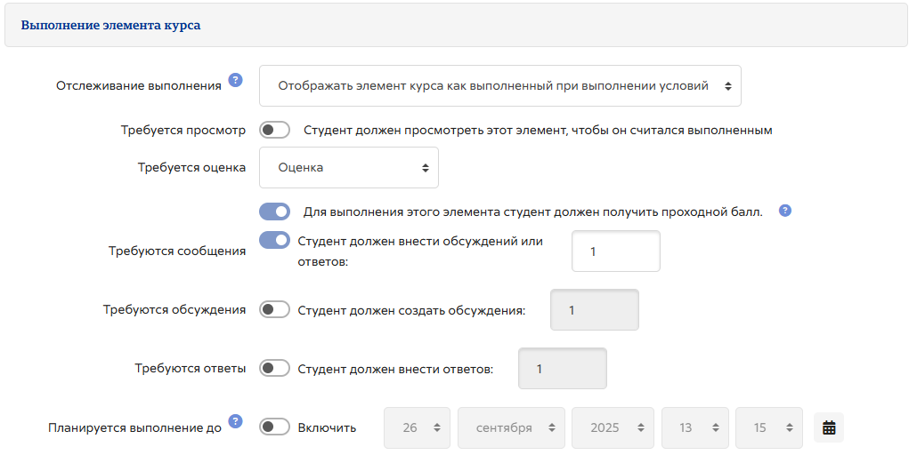Open the calendar date picker icon
The height and width of the screenshot is (455, 917).
tap(829, 427)
